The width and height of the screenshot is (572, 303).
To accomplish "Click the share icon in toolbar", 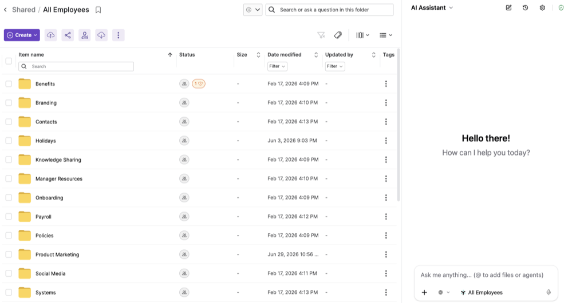I will [68, 35].
